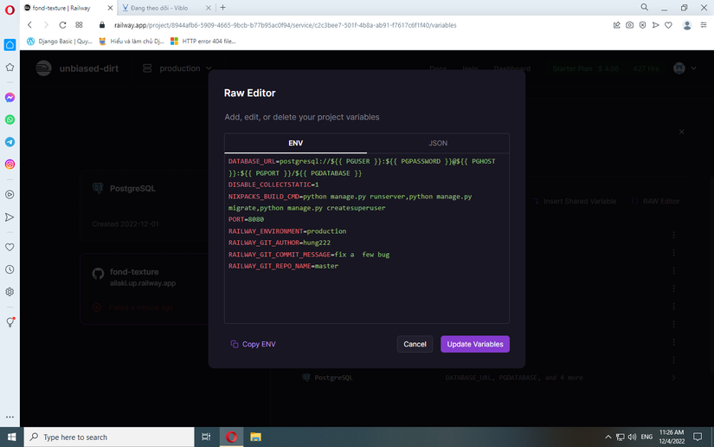This screenshot has width=714, height=447.
Task: Open WhatsApp in the Opera sidebar
Action: coord(10,120)
